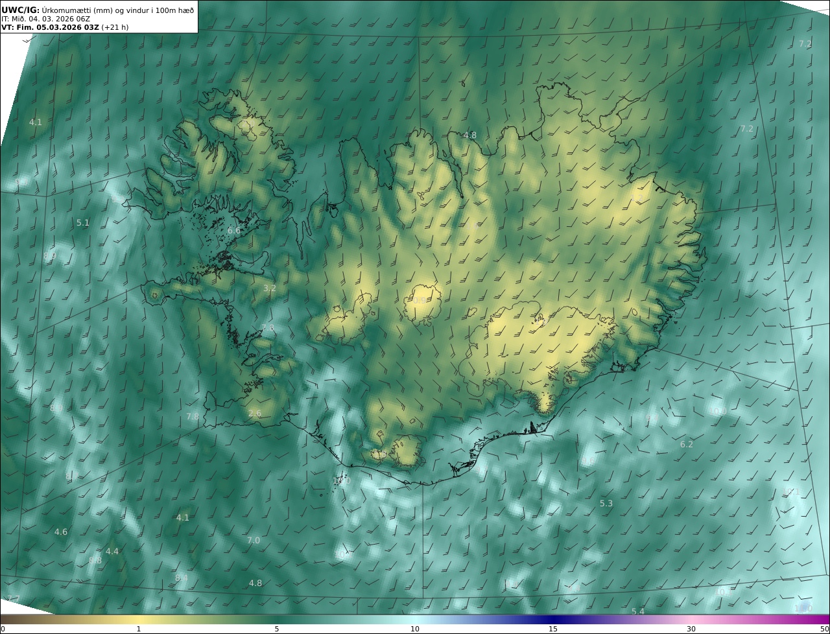Viewport: 830px width, 634px height.
Task: Click the title line starting with 'UWC/IG: Úrkomumætti (mm)'
Action: click(x=98, y=10)
